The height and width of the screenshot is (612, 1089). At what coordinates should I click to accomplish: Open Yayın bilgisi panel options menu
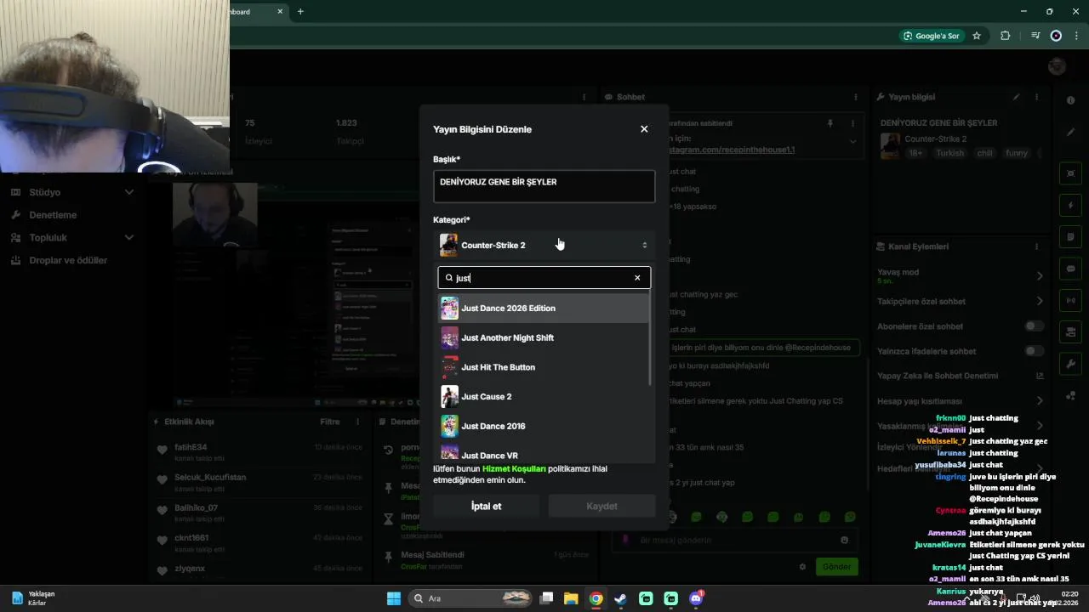[1038, 97]
